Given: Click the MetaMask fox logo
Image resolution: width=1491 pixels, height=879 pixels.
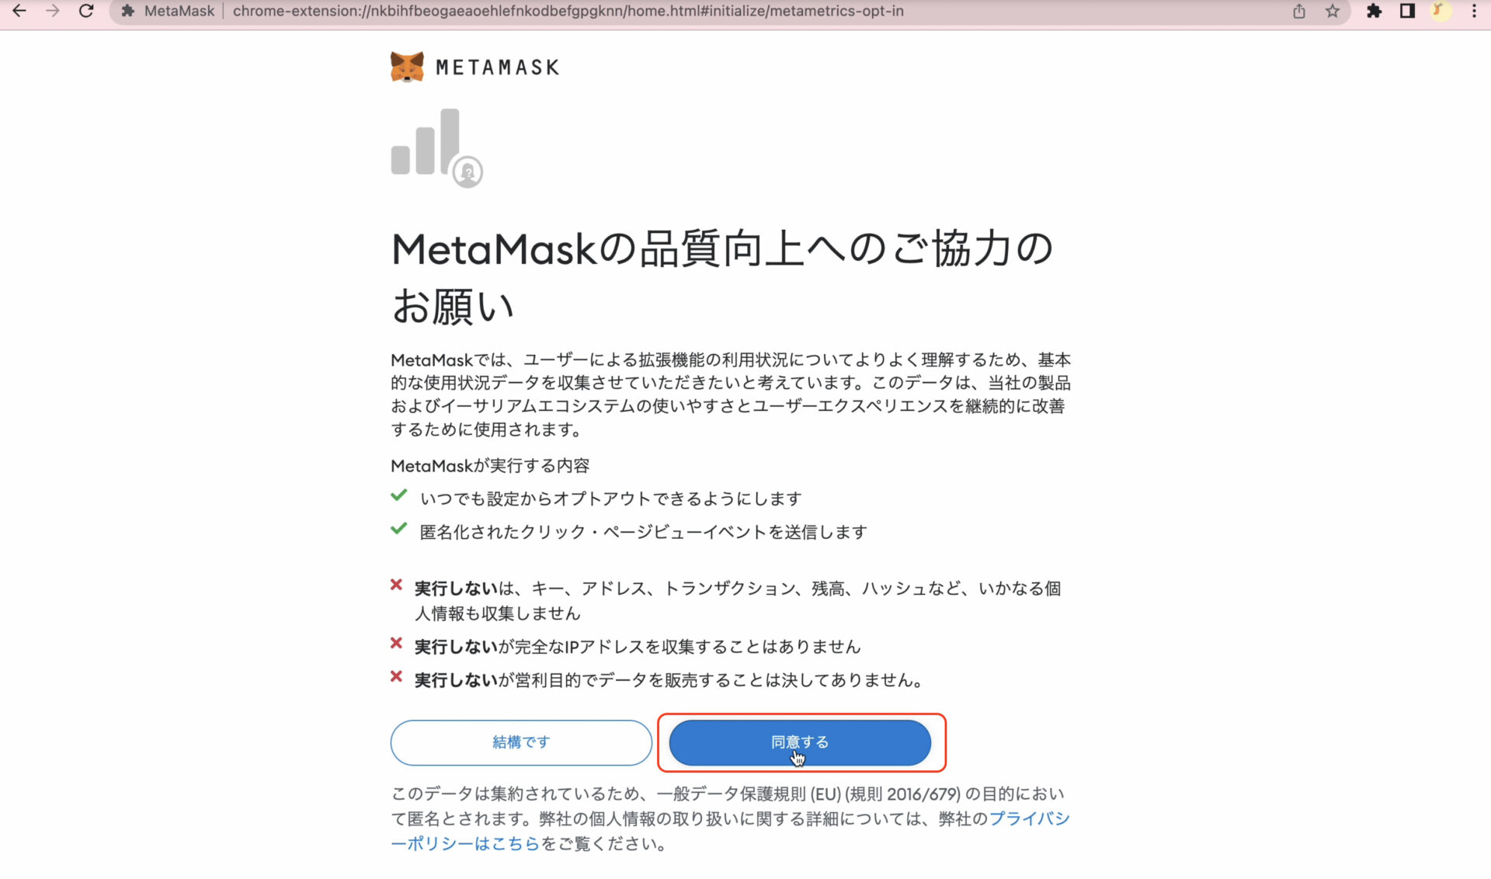Looking at the screenshot, I should point(407,67).
